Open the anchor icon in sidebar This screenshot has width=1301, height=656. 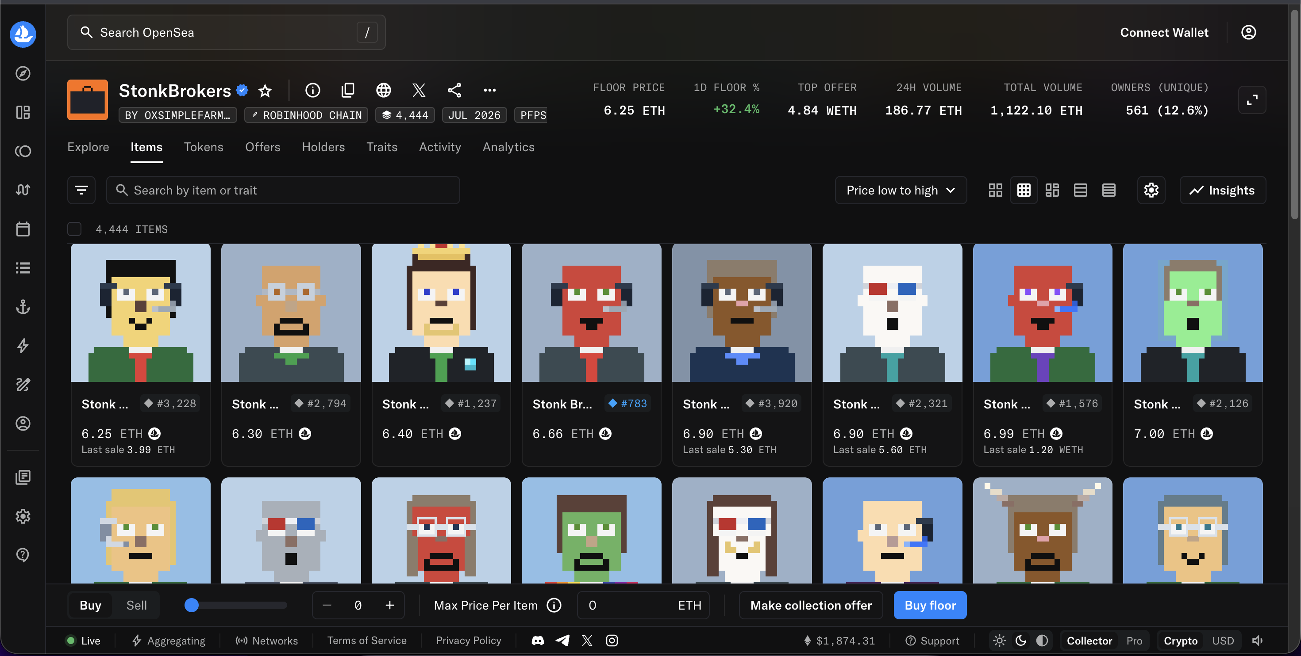(23, 307)
